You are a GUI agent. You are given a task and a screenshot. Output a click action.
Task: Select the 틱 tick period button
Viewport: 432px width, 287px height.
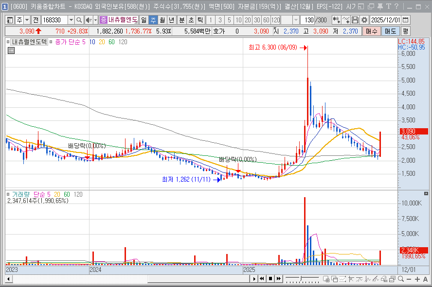[x=200, y=20]
